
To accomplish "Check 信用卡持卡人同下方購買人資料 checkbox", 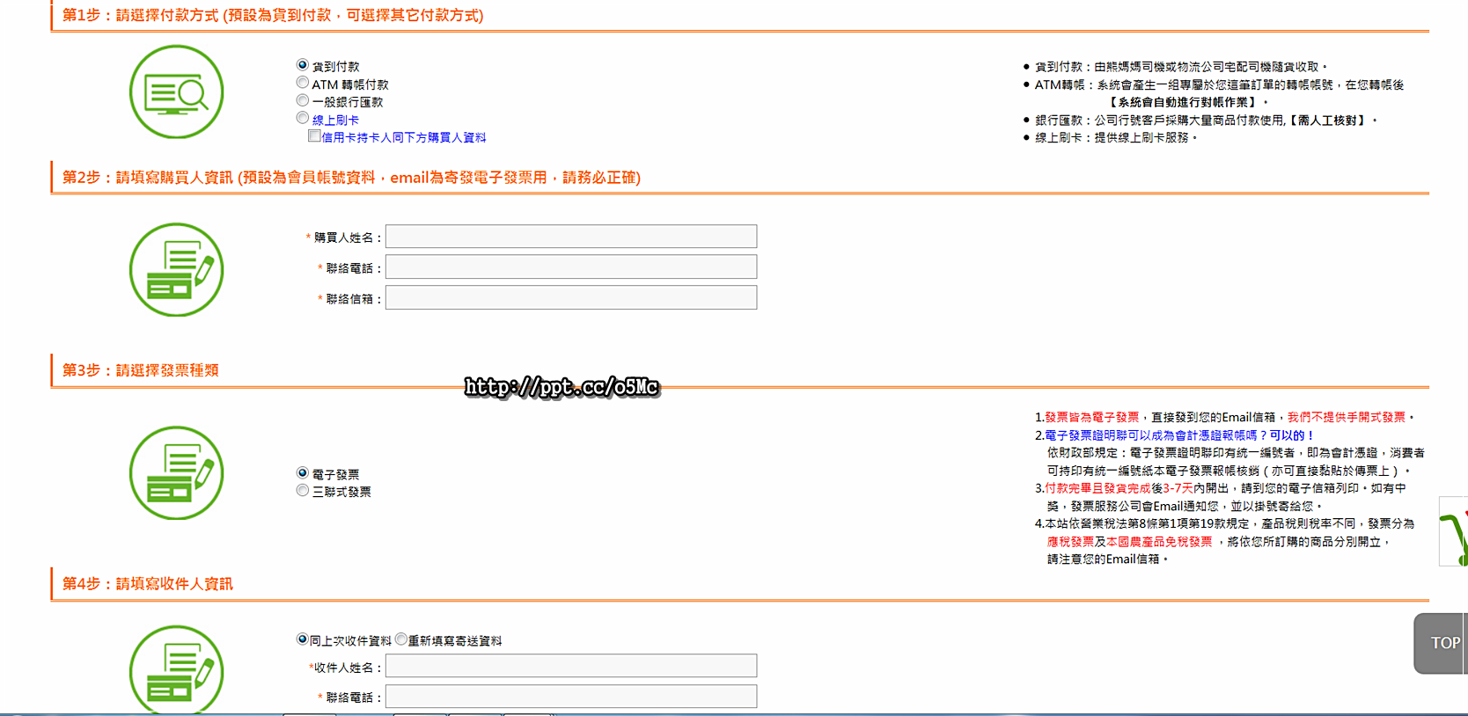I will [x=314, y=136].
